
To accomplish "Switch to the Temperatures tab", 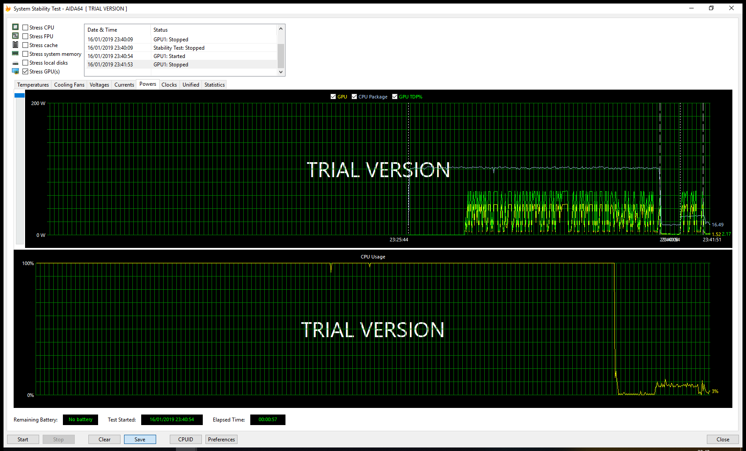I will click(33, 85).
